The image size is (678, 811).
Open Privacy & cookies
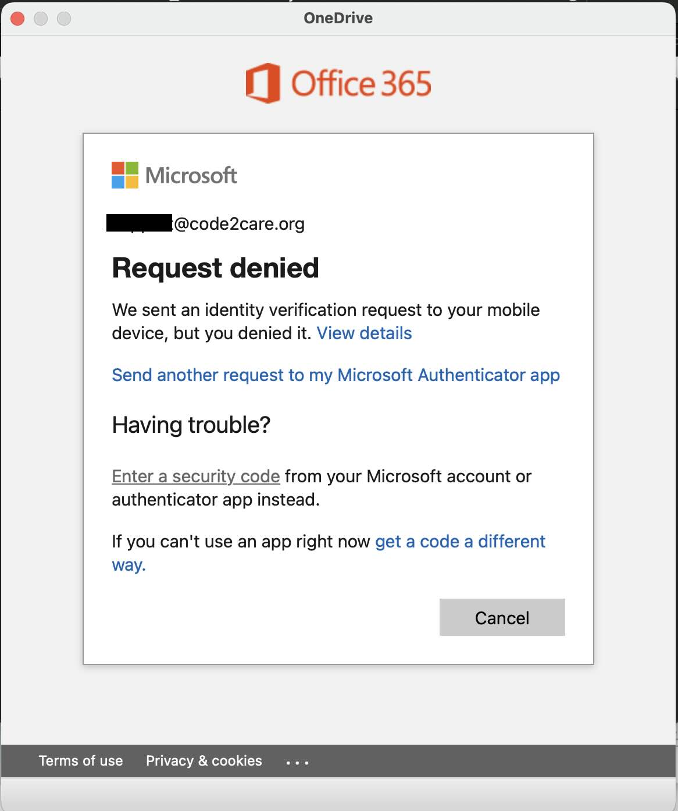click(204, 760)
